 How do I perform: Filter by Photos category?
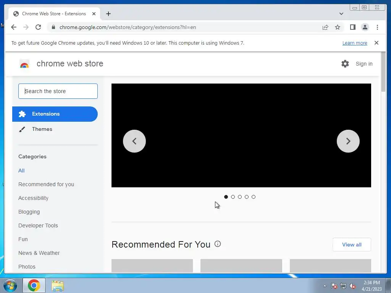pos(27,267)
